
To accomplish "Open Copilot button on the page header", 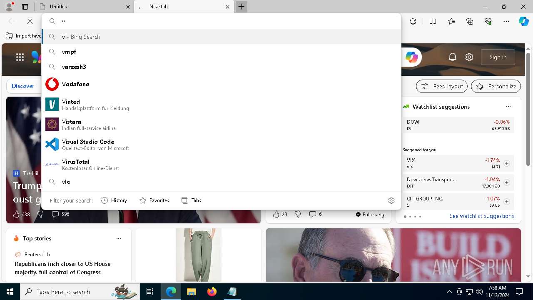I will pyautogui.click(x=412, y=57).
